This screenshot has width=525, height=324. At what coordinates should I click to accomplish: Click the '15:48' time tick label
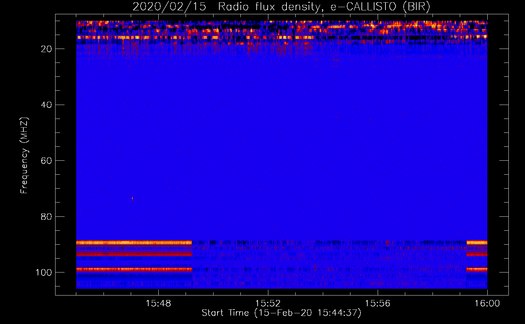click(x=158, y=304)
